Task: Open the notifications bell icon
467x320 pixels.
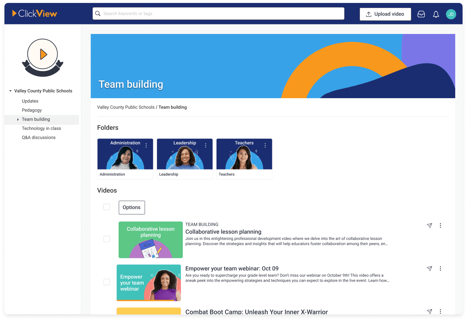Action: 436,14
